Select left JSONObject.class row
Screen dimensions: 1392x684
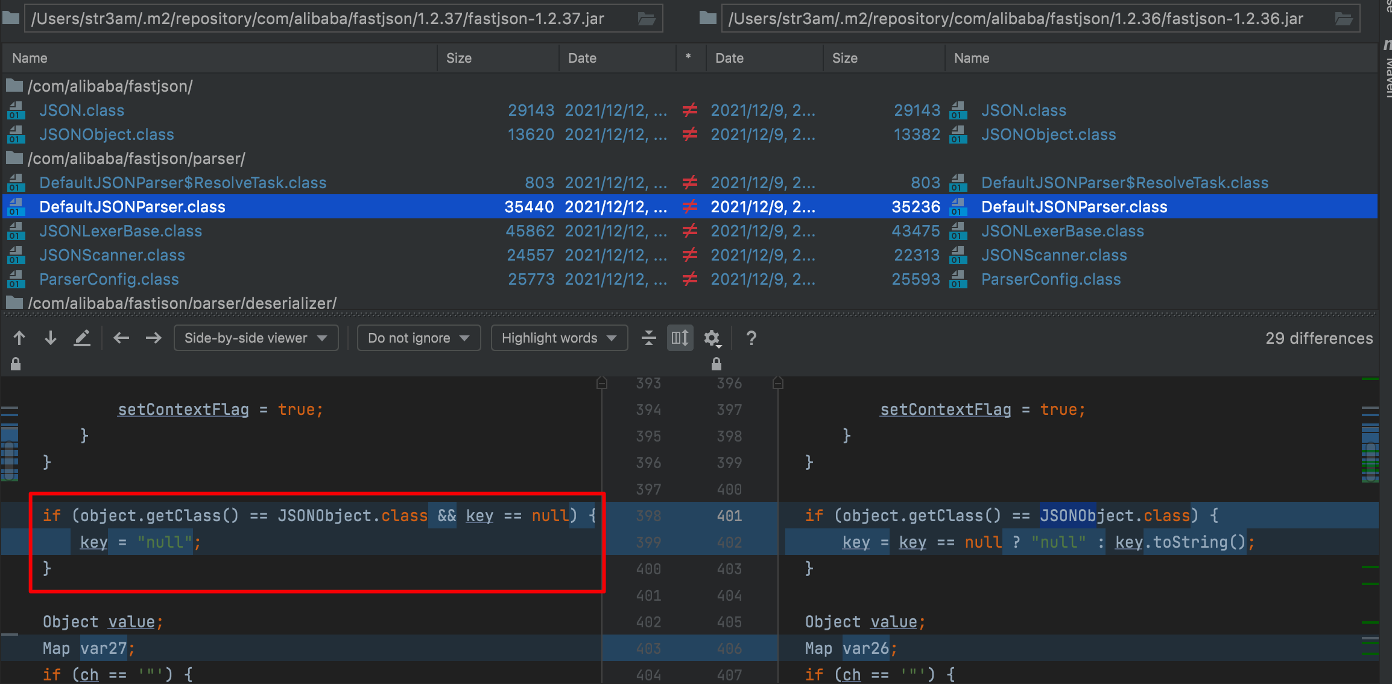[x=106, y=134]
